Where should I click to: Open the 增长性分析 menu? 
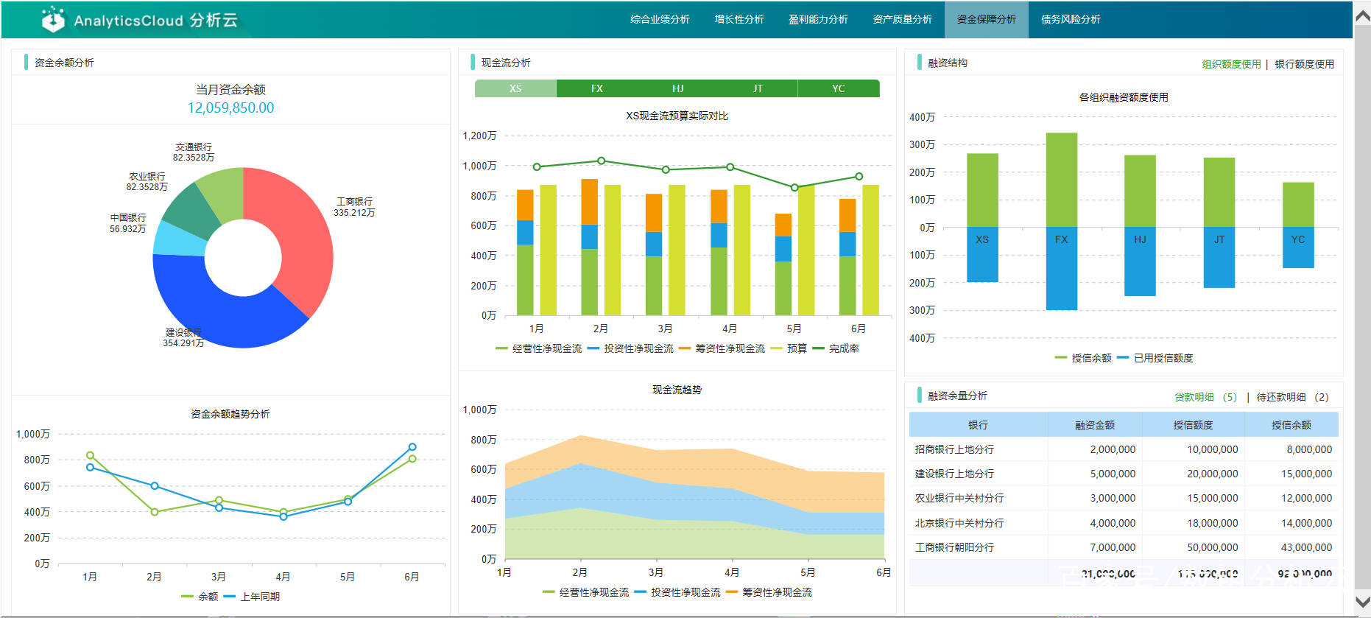click(x=739, y=19)
